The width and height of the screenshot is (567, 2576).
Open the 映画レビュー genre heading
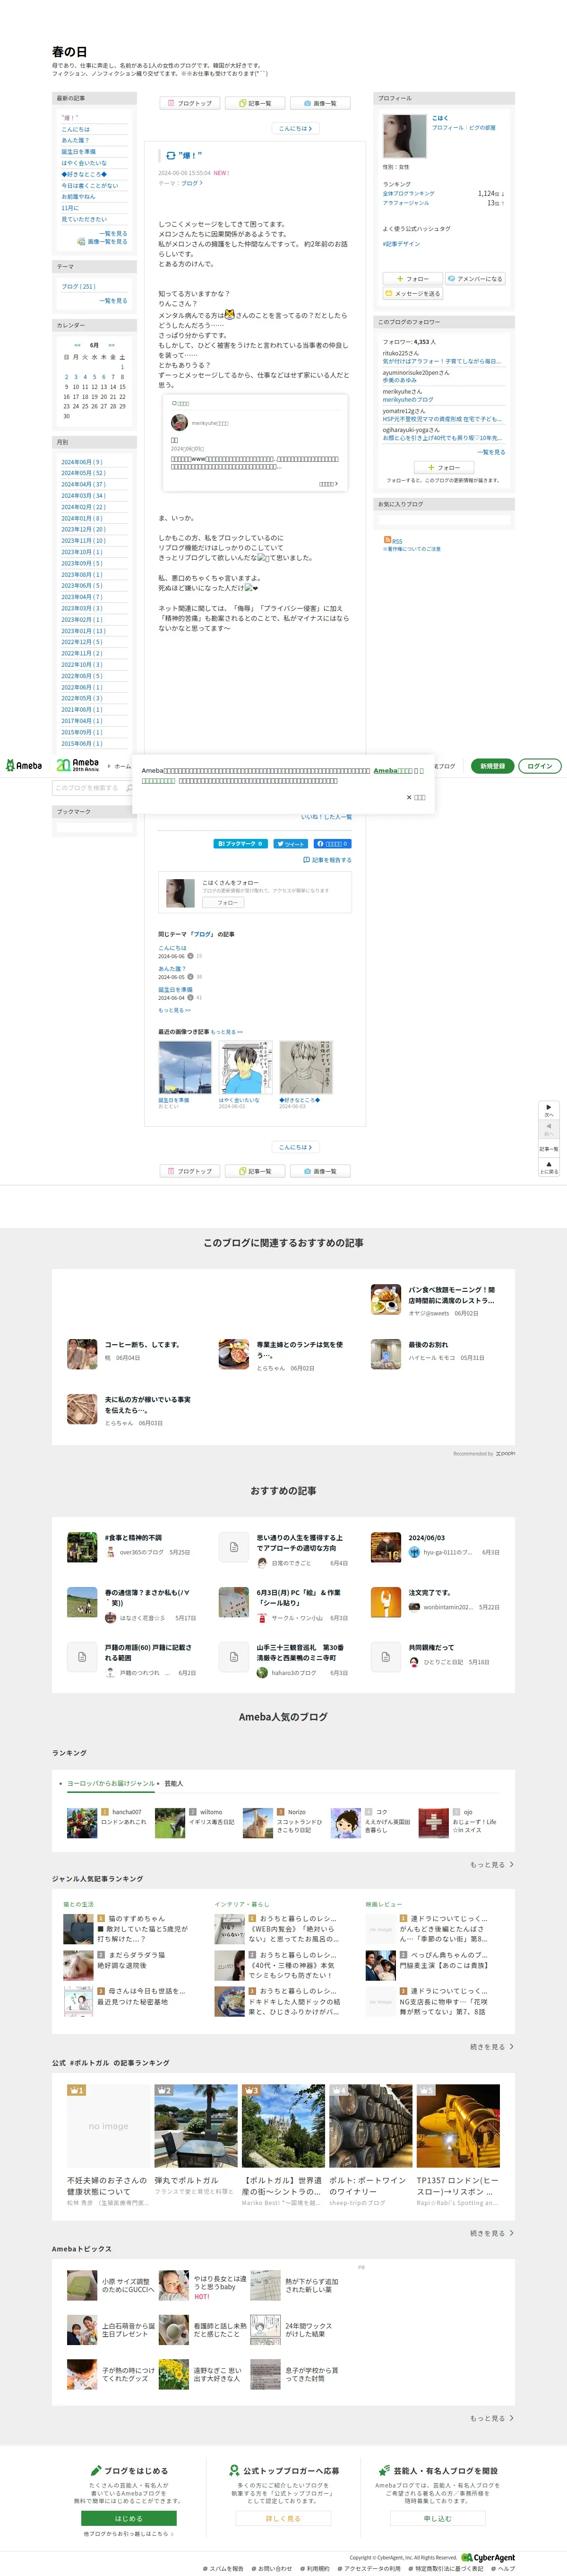pos(383,1904)
